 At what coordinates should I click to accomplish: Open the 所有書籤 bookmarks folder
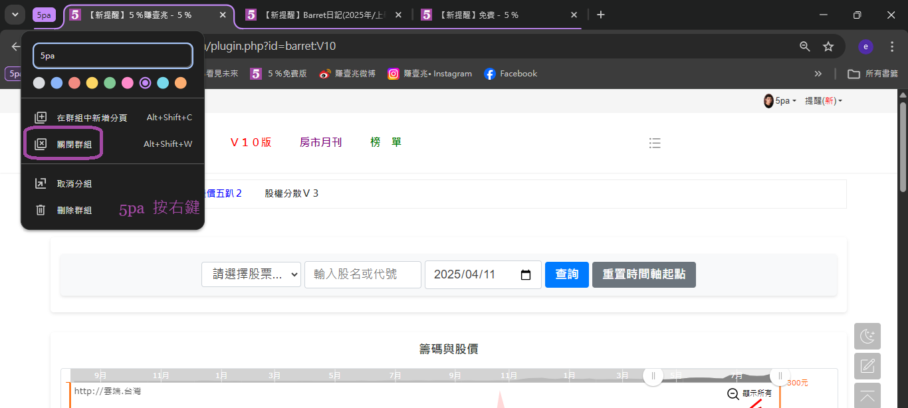[x=872, y=74]
